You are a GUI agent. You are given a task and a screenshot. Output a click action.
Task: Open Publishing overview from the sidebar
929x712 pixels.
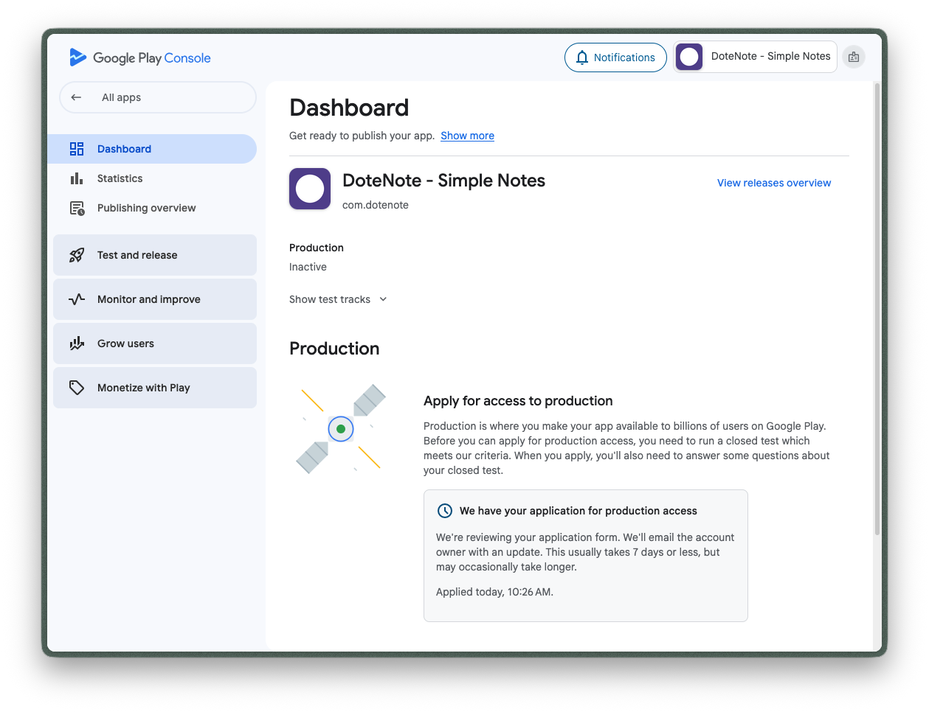click(x=146, y=208)
